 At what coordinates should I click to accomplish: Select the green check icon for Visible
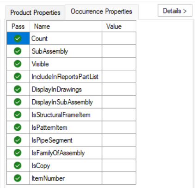(x=18, y=64)
